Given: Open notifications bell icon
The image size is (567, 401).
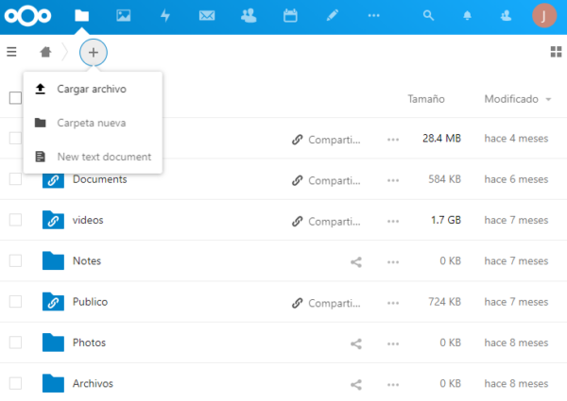Looking at the screenshot, I should [x=467, y=15].
